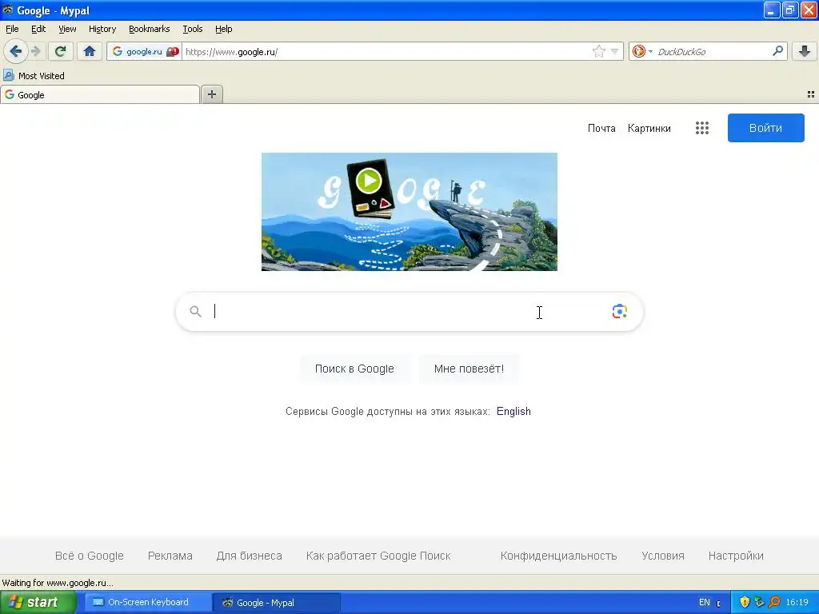819x614 pixels.
Task: Open the Most Visited bookmarks folder
Action: [x=34, y=76]
